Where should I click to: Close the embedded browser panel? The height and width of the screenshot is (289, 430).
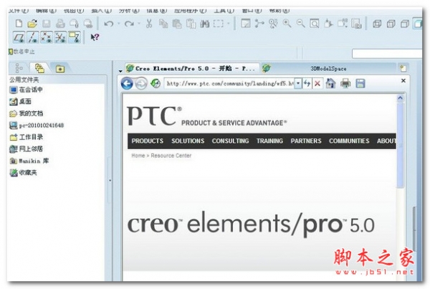pos(403,81)
